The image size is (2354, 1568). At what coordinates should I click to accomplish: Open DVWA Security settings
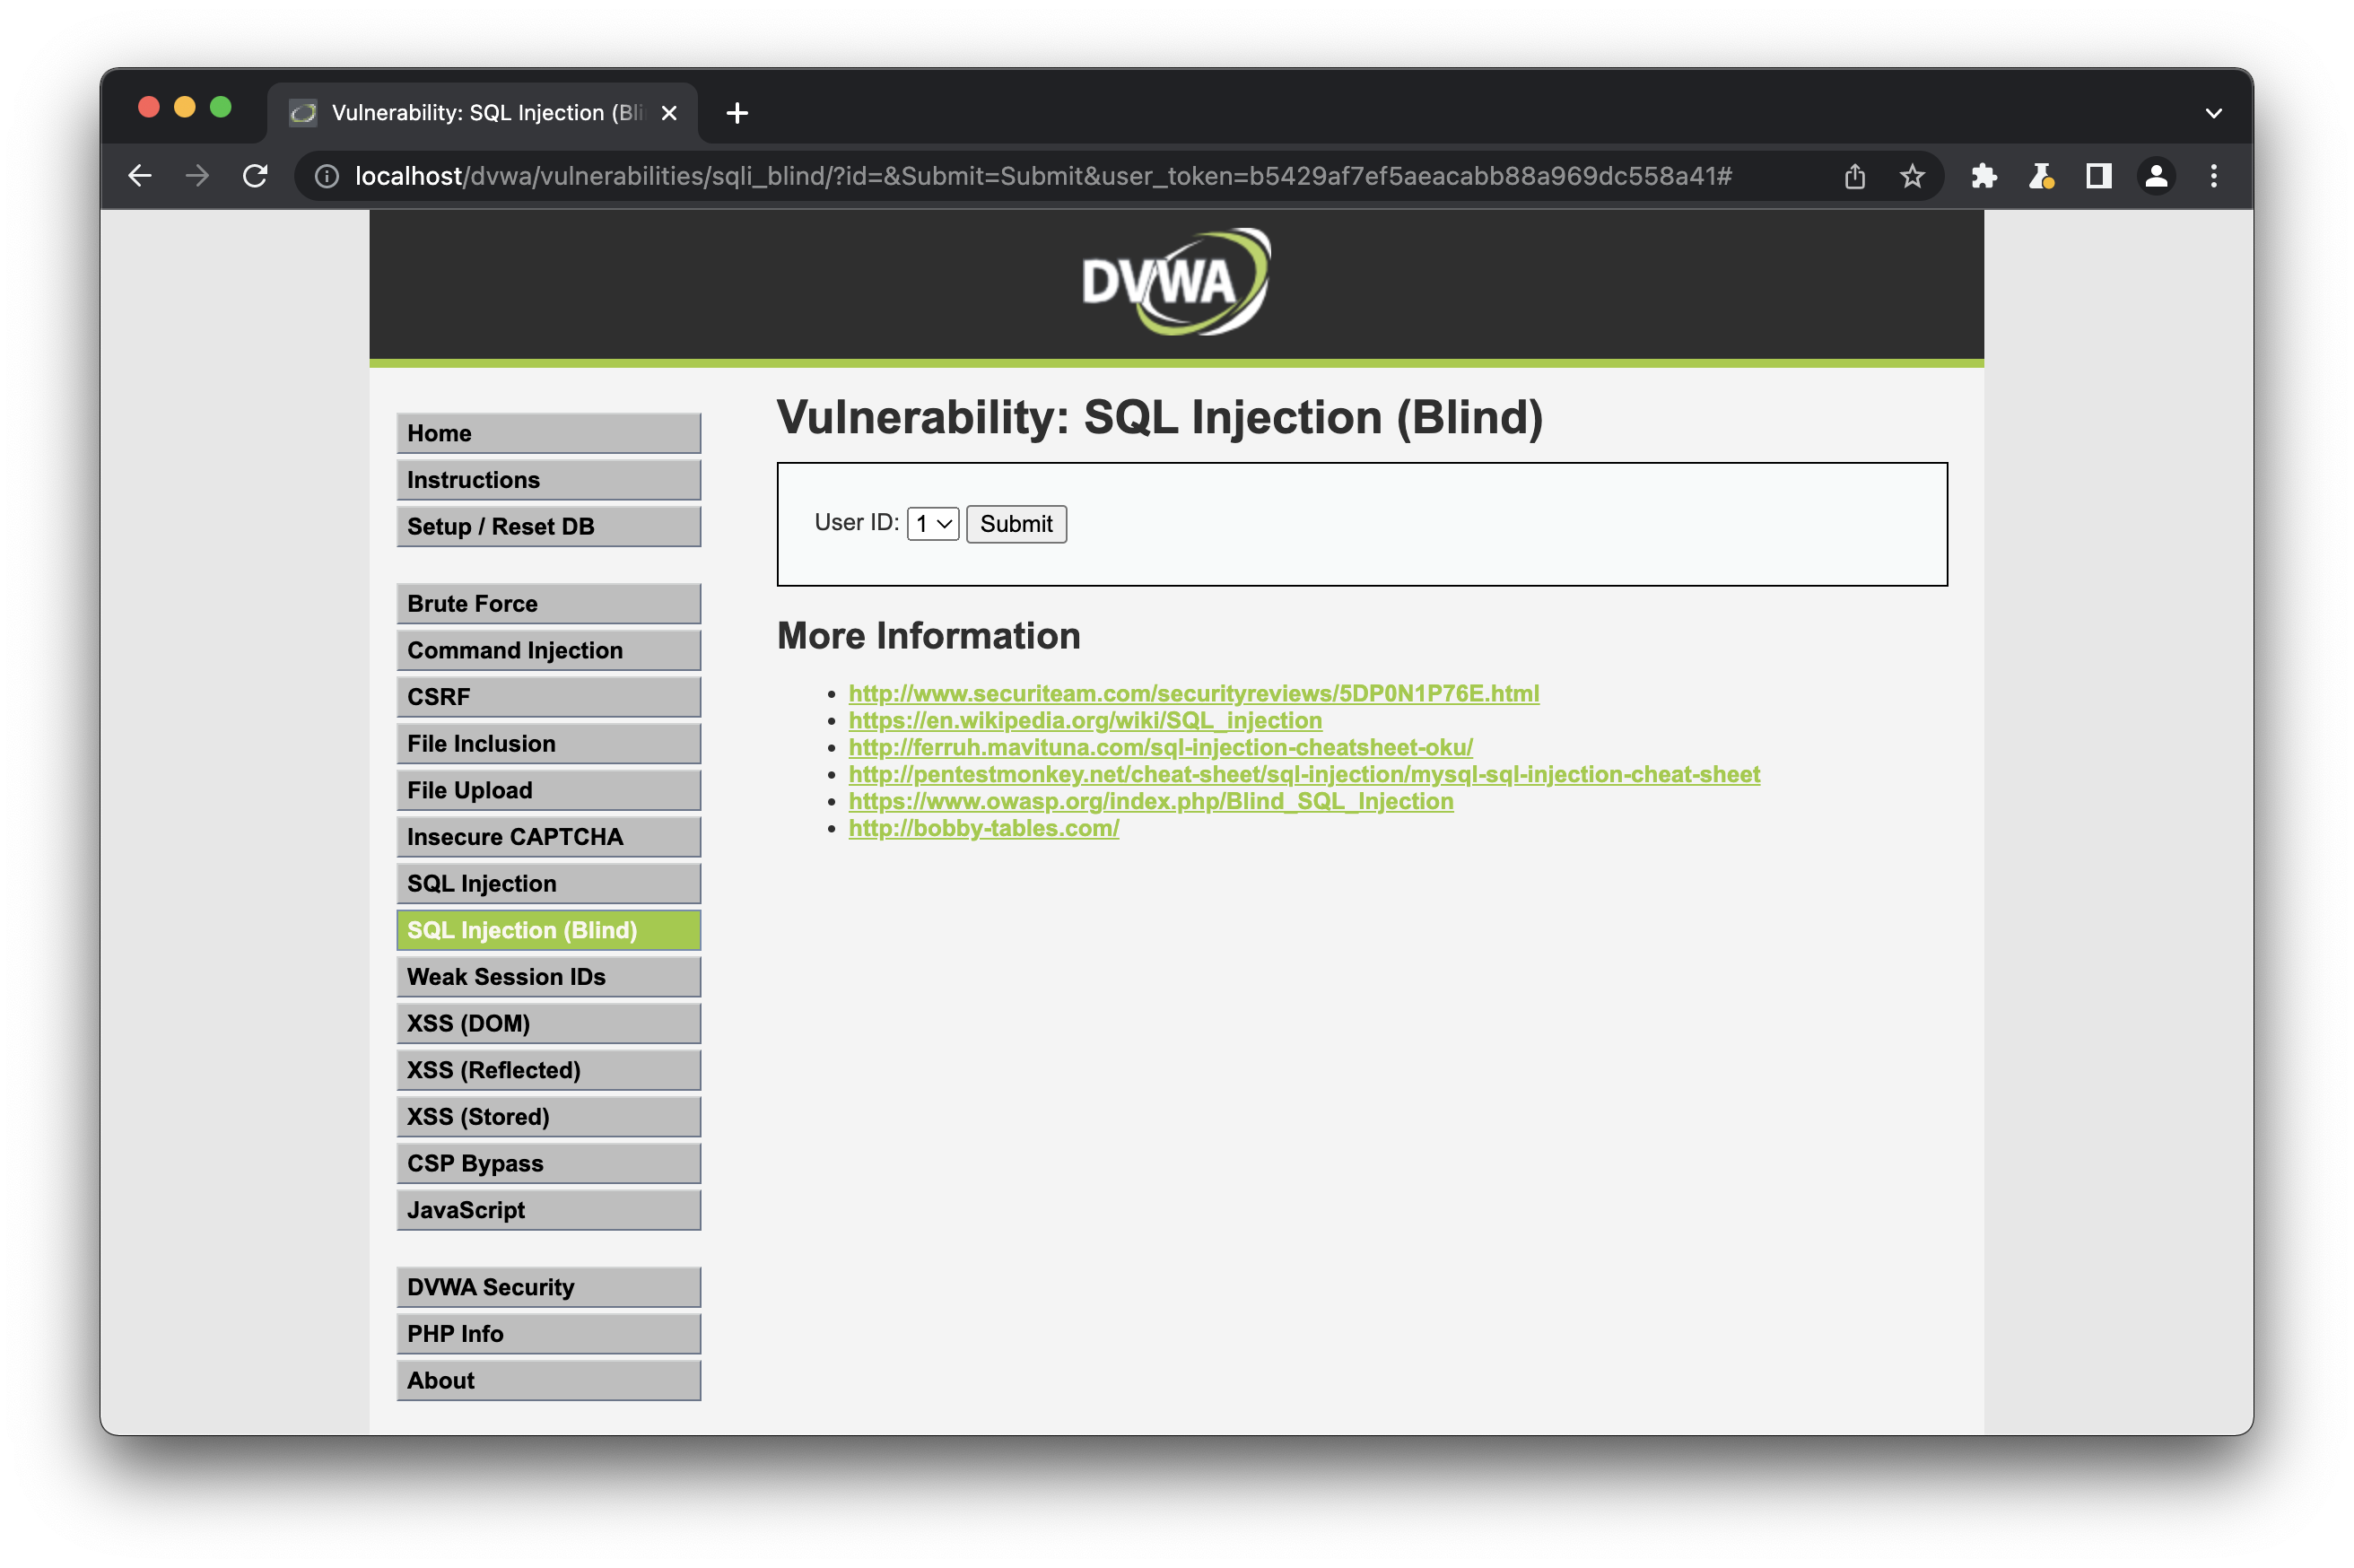tap(548, 1288)
